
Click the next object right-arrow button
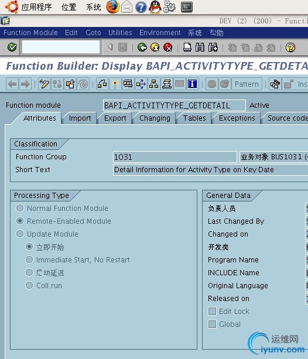[25, 84]
